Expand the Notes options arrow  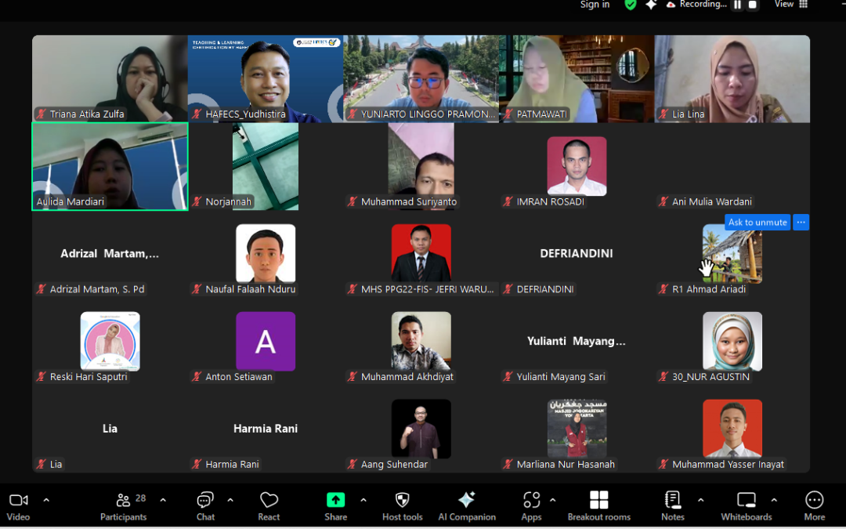[x=701, y=500]
